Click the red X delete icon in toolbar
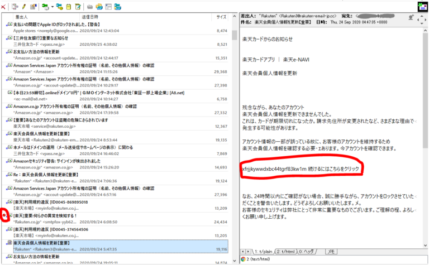The image size is (429, 265). click(3, 7)
